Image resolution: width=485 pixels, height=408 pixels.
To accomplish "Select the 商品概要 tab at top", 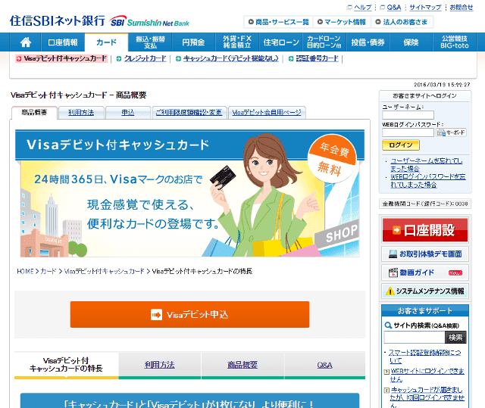I will 34,113.
